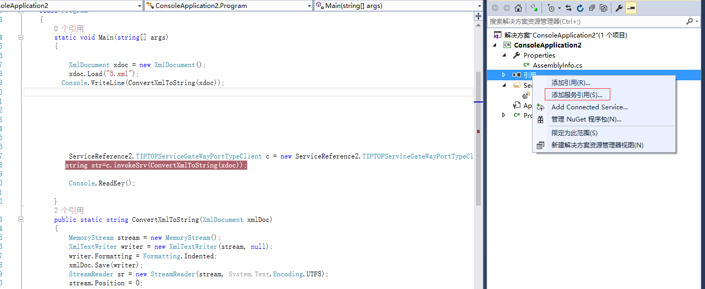Click the magnifier icon in the search box

tap(689, 22)
